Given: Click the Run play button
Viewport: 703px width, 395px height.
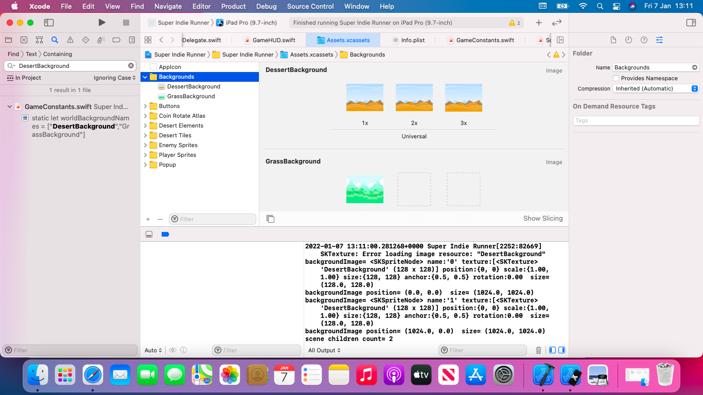Looking at the screenshot, I should coord(102,23).
